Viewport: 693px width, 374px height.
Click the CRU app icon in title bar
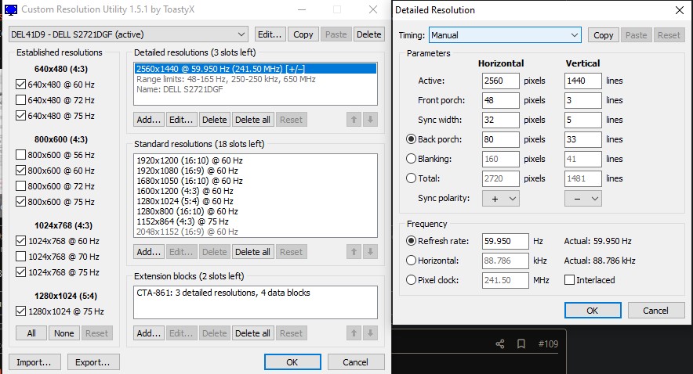(11, 9)
